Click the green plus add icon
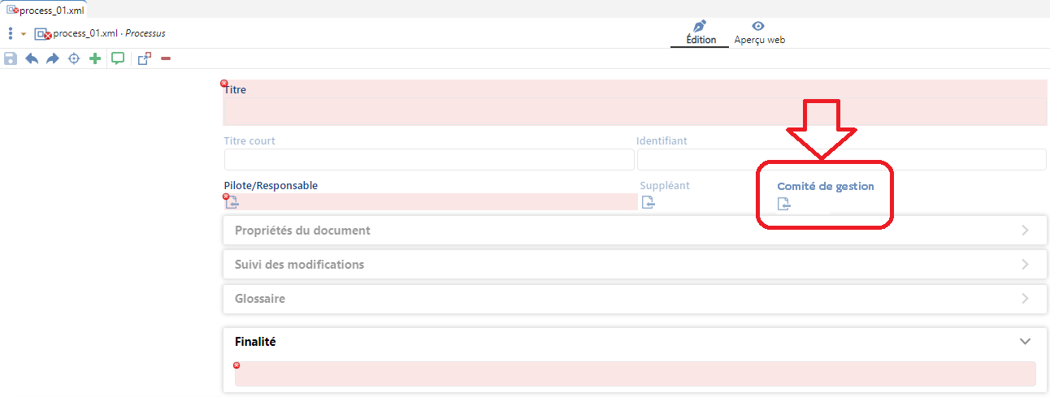This screenshot has height=397, width=1050. [95, 58]
